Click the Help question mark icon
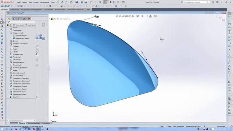233x131 pixels. pos(217,2)
